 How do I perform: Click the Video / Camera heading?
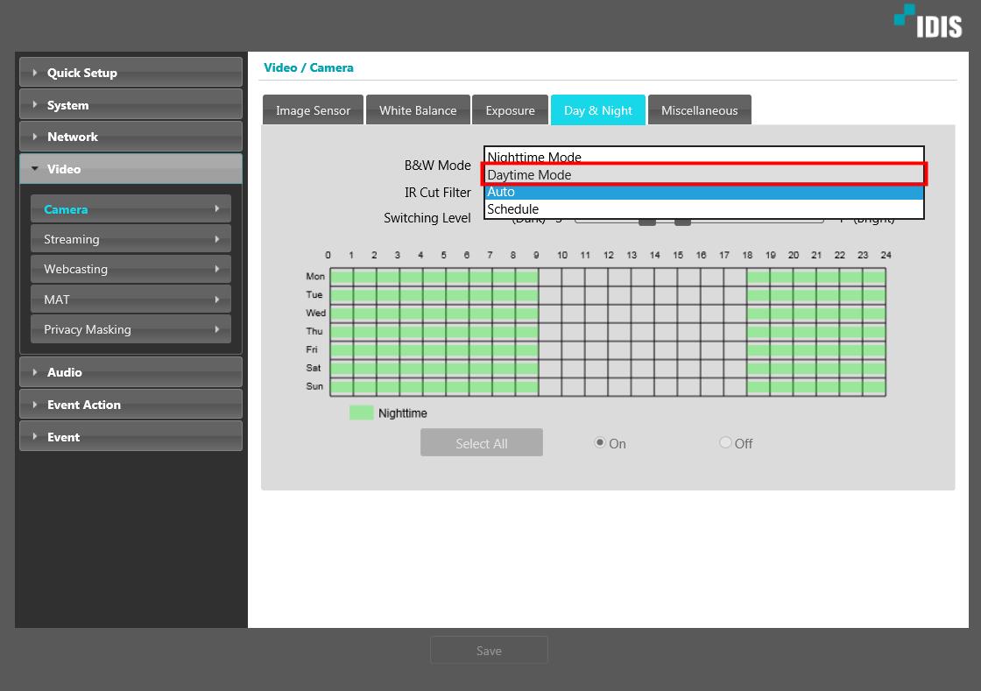(308, 67)
